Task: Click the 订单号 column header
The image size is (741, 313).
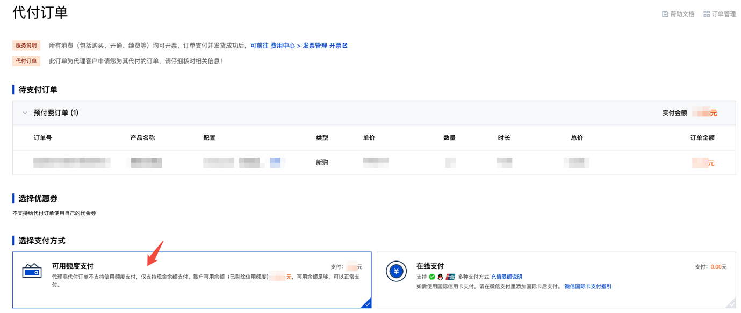Action: click(x=42, y=138)
